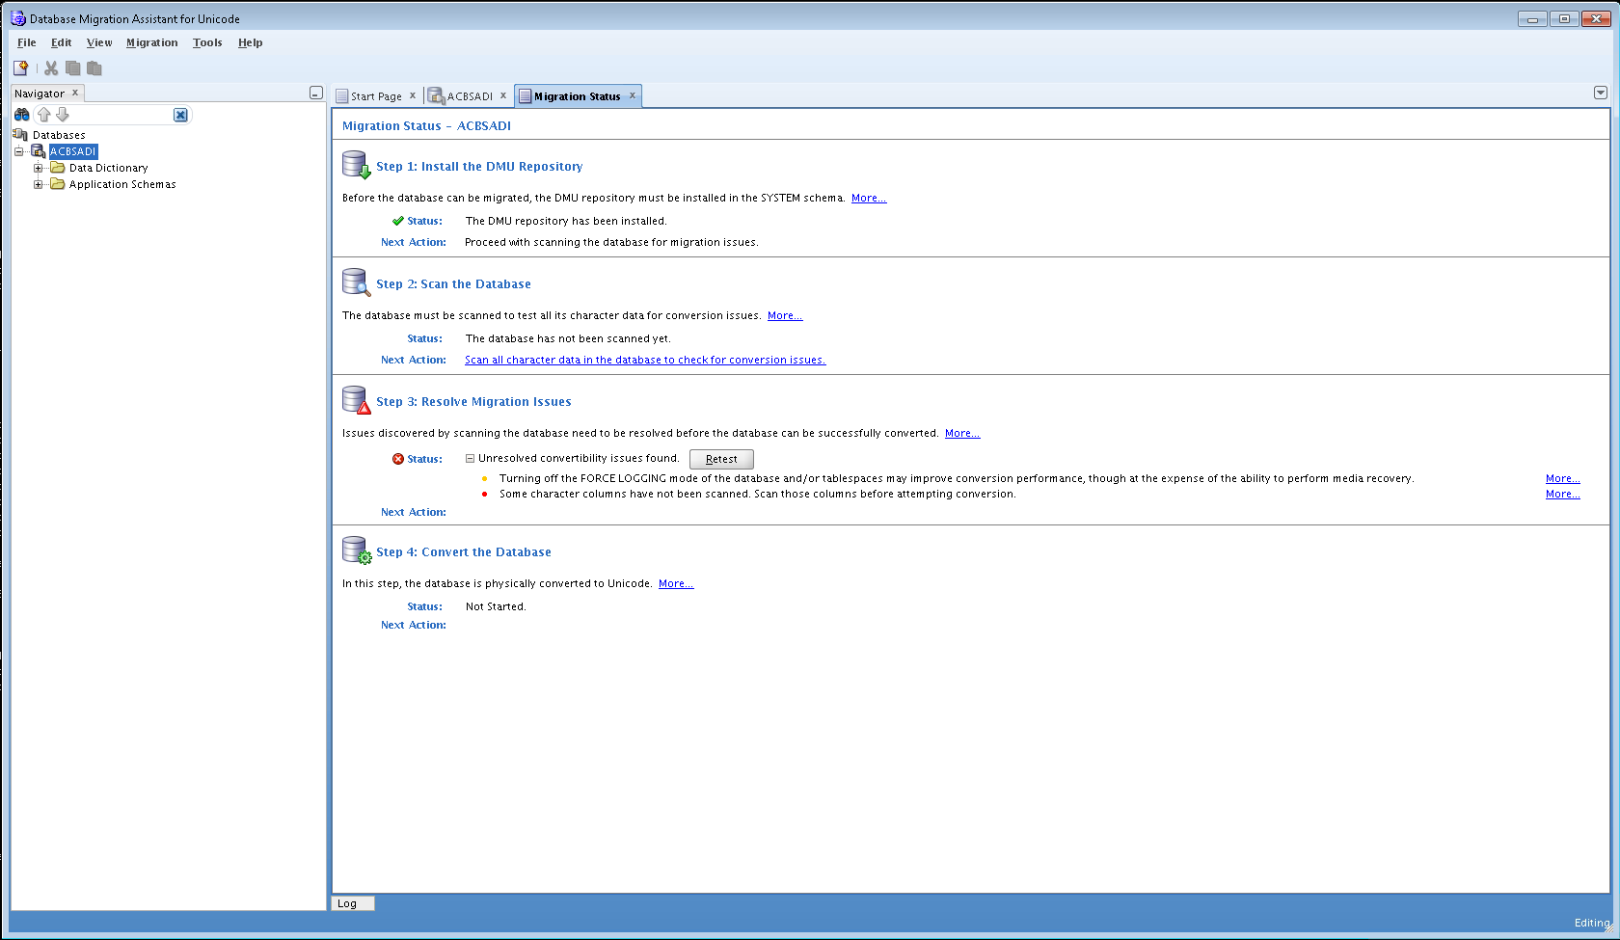
Task: Click the Step 2 Scan Database icon
Action: pos(356,282)
